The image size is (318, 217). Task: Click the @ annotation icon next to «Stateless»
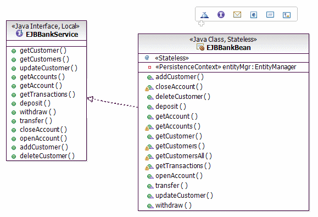(147, 58)
